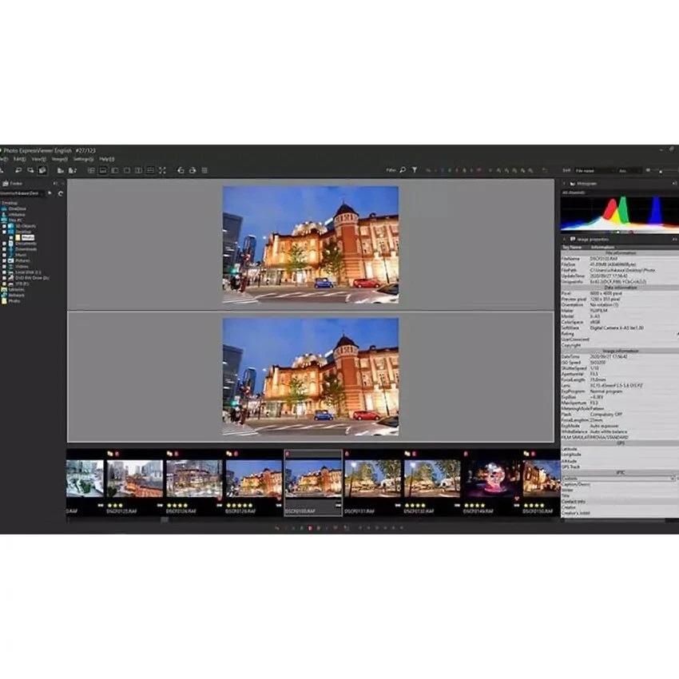This screenshot has height=679, width=679.
Task: Toggle the checkbox next to the Documents folder
Action: (4, 244)
